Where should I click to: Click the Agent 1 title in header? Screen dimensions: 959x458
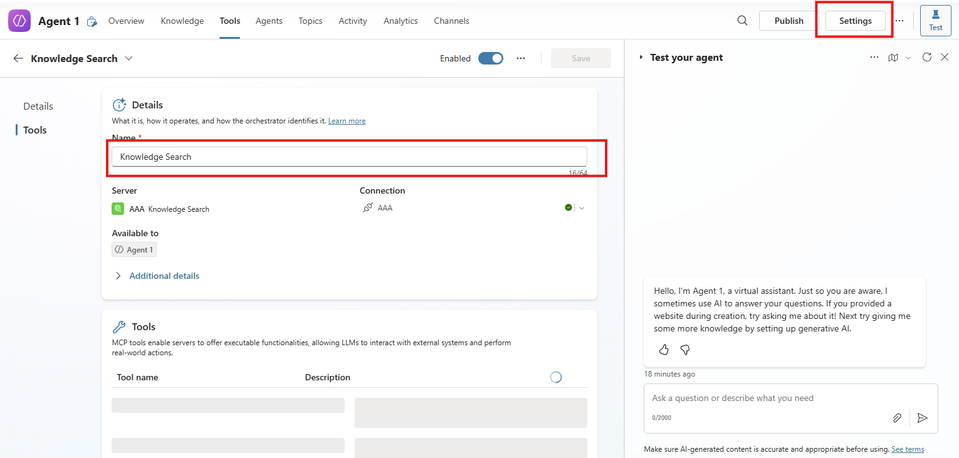[x=59, y=21]
